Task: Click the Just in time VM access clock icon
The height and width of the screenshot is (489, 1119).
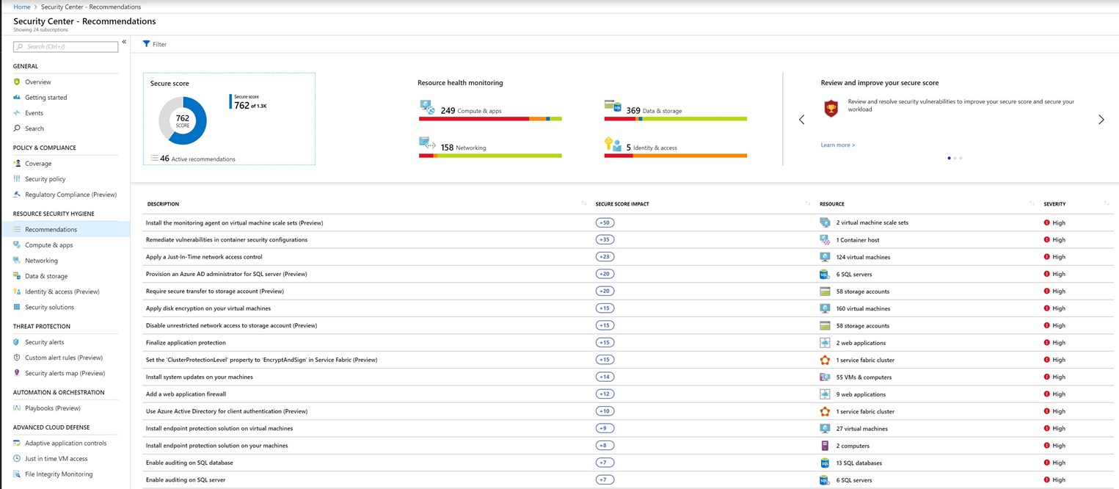Action: tap(17, 458)
